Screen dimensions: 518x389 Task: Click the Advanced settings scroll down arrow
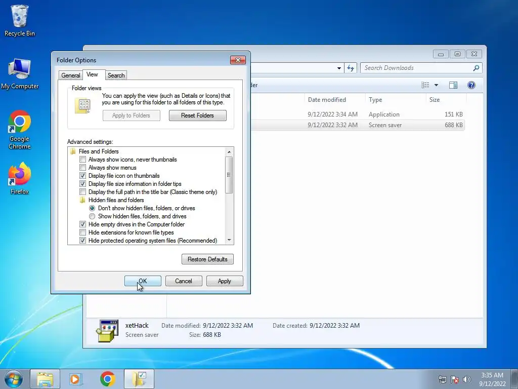click(229, 241)
